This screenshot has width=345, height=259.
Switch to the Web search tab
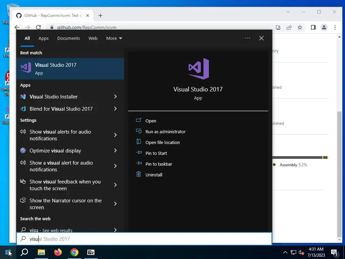tap(93, 38)
